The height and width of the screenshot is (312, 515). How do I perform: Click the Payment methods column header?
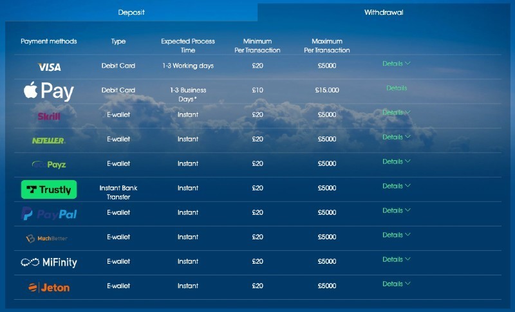(49, 41)
